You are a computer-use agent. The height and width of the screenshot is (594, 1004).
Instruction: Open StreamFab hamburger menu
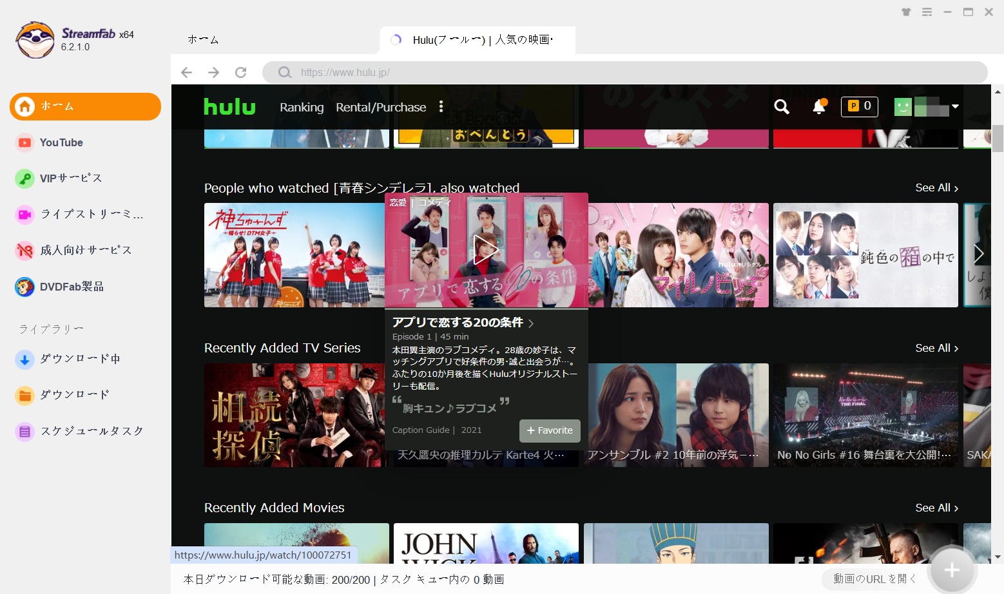pos(927,12)
